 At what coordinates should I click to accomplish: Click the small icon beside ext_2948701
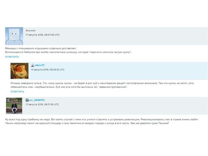click(x=27, y=100)
